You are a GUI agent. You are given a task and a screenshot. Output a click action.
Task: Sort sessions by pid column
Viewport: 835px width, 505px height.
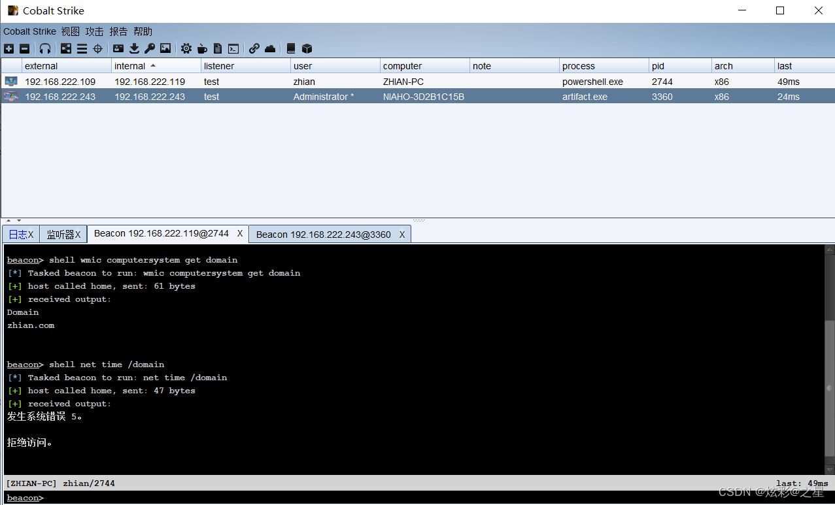[680, 66]
